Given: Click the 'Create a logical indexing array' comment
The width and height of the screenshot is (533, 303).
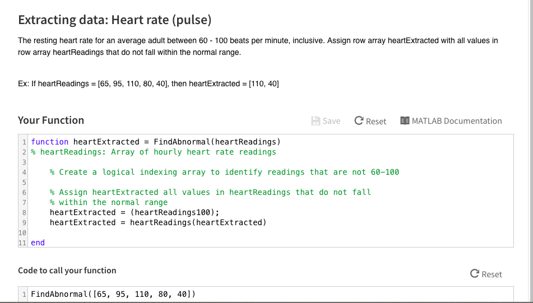Looking at the screenshot, I should pos(224,172).
